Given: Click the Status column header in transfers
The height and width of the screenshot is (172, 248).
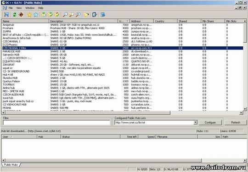Looking at the screenshot, I should [x=90, y=137].
